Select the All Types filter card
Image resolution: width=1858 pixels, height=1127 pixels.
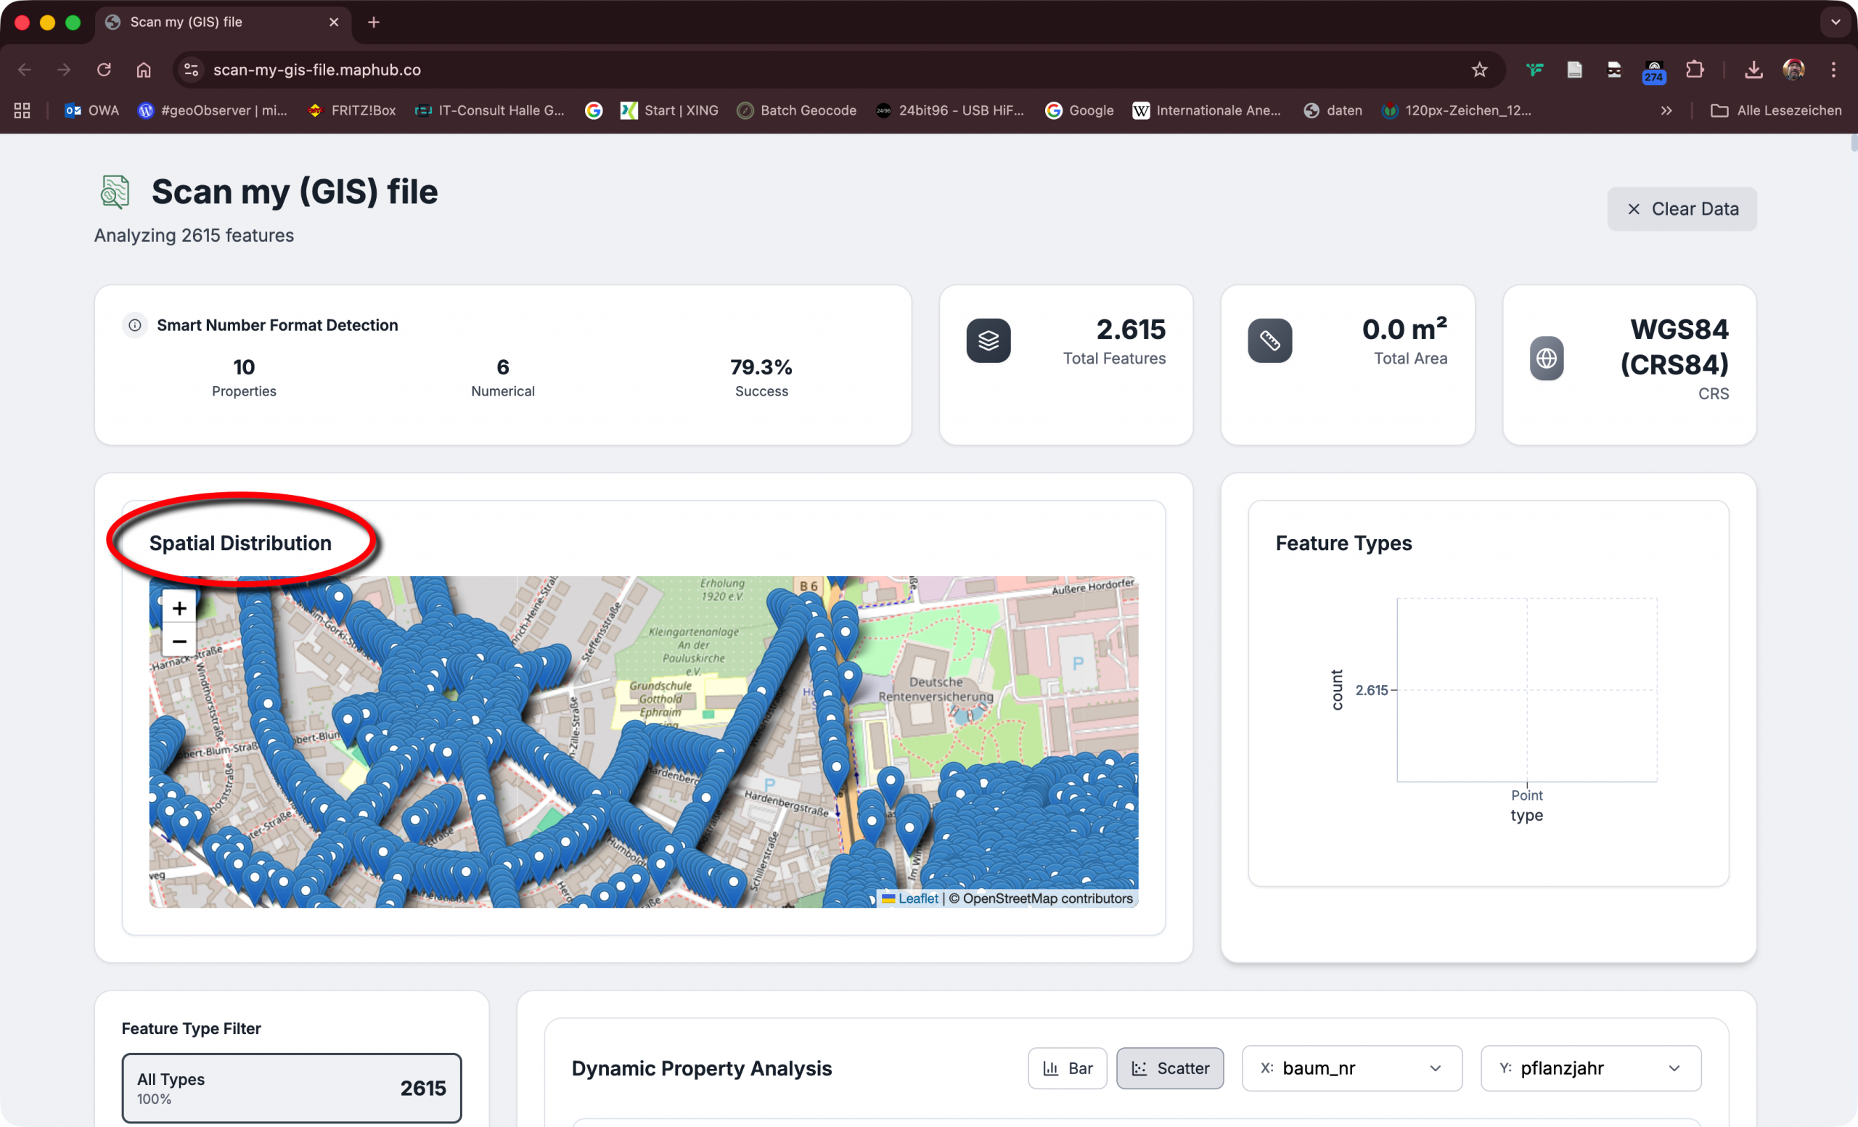pyautogui.click(x=291, y=1088)
